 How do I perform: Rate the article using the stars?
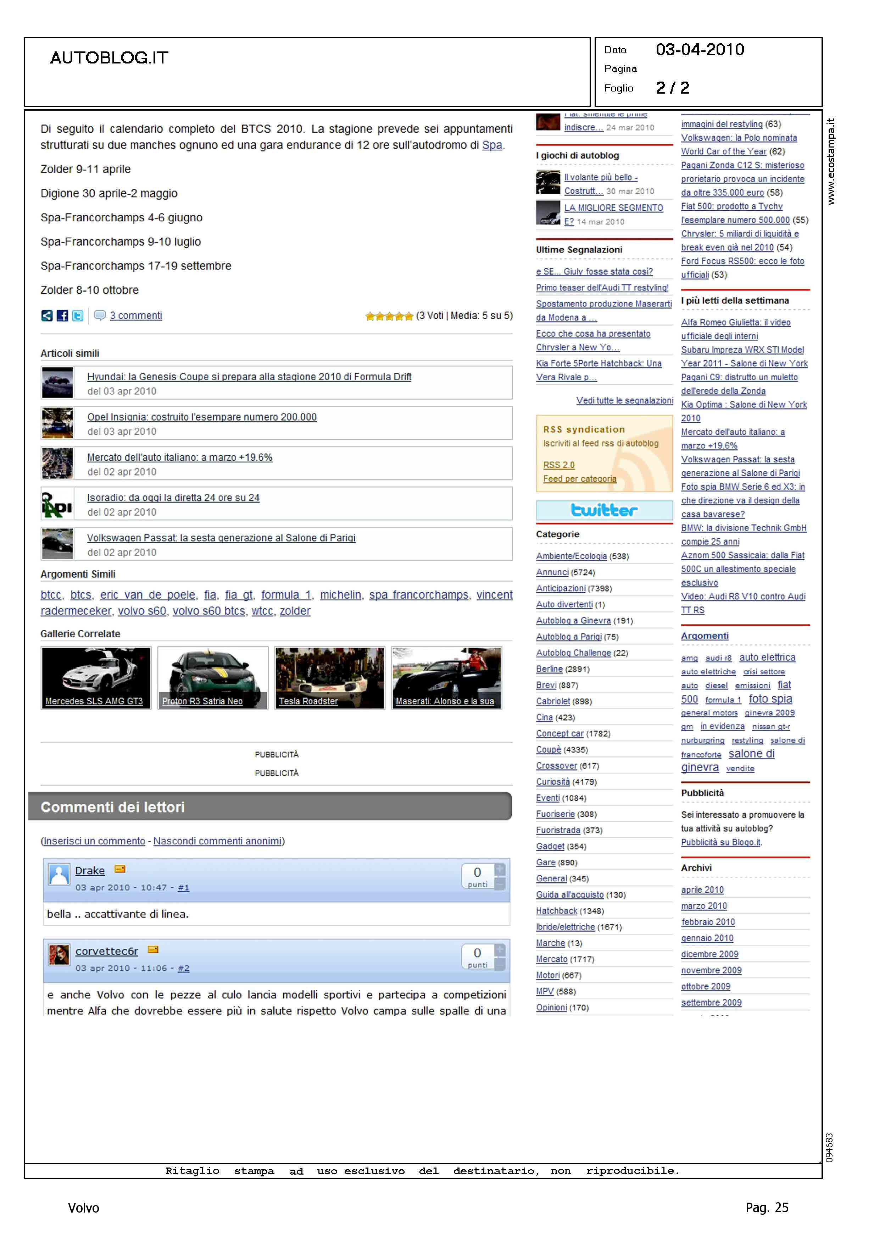point(389,316)
